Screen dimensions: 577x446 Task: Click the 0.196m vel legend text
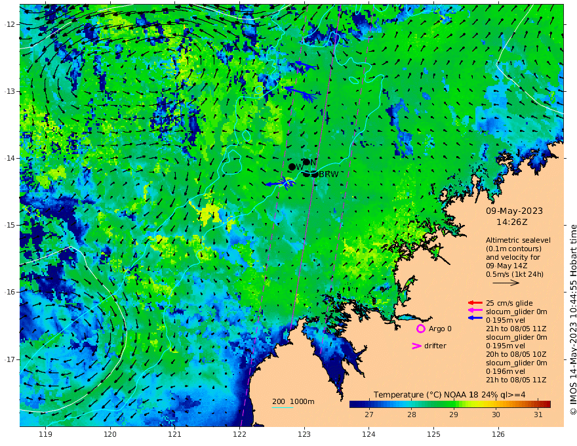(506, 371)
